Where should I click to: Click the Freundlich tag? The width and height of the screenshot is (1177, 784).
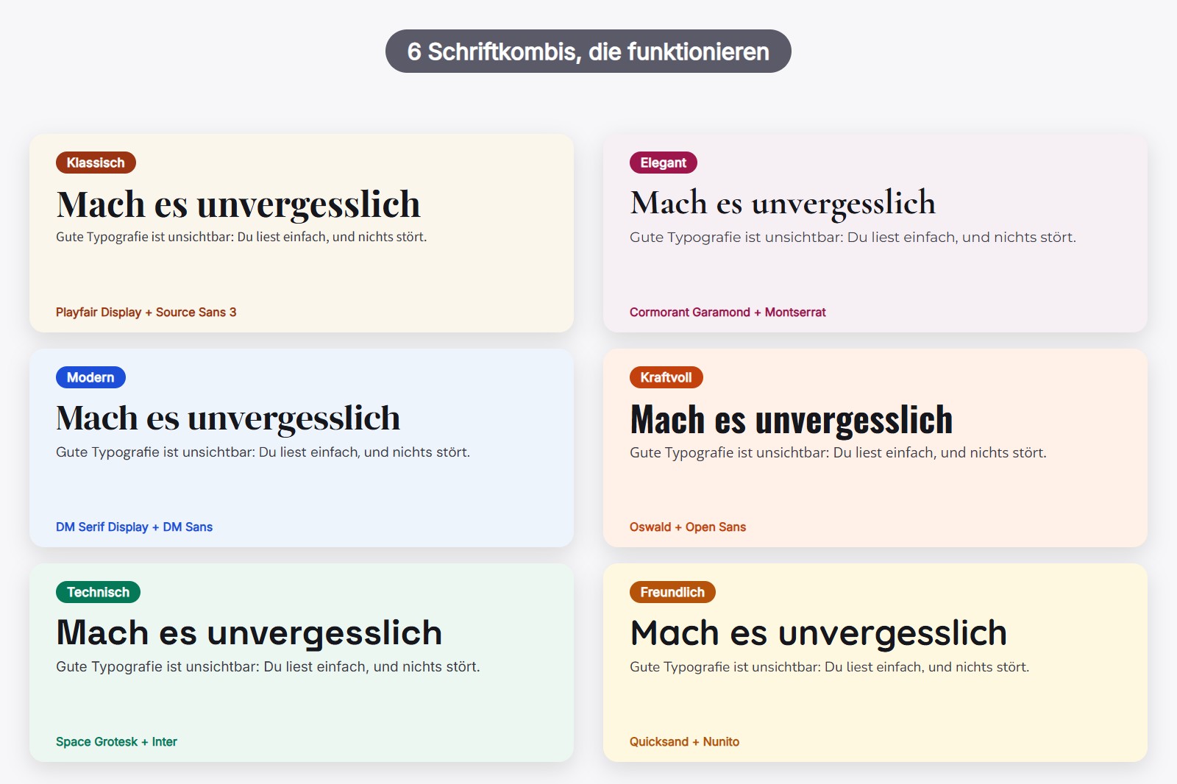[672, 592]
